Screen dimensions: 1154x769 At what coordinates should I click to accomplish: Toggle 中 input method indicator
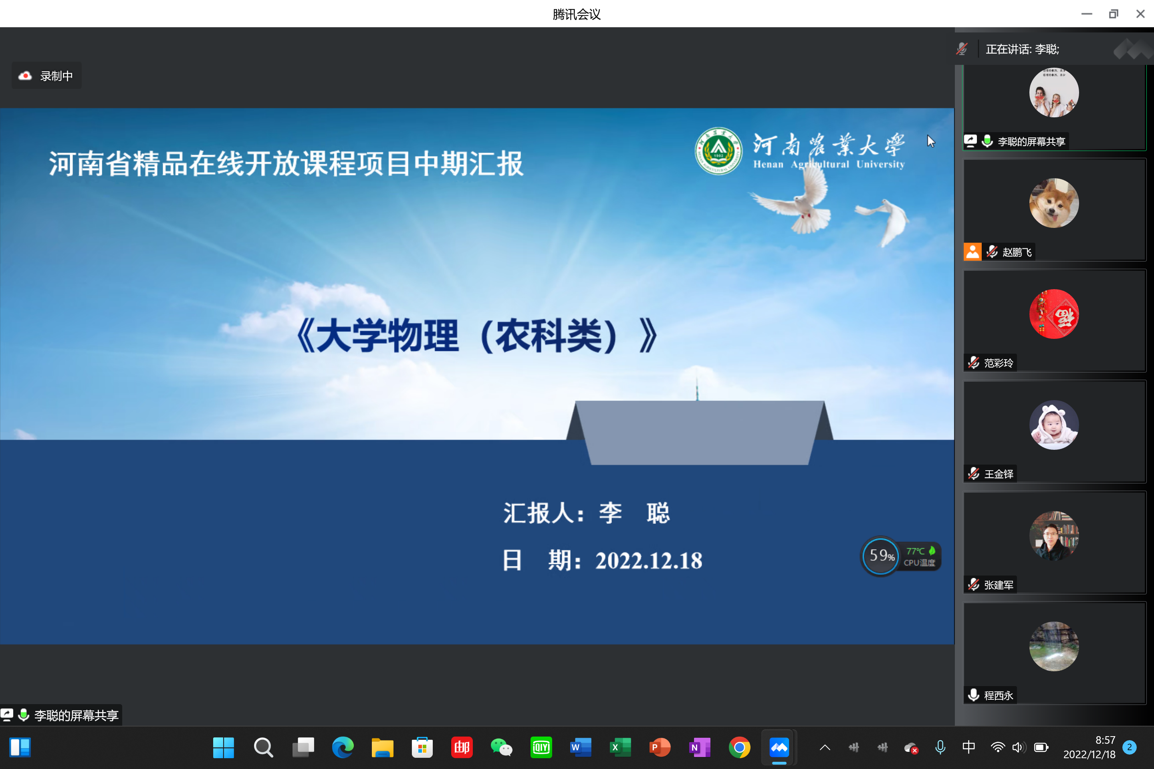[x=968, y=747]
